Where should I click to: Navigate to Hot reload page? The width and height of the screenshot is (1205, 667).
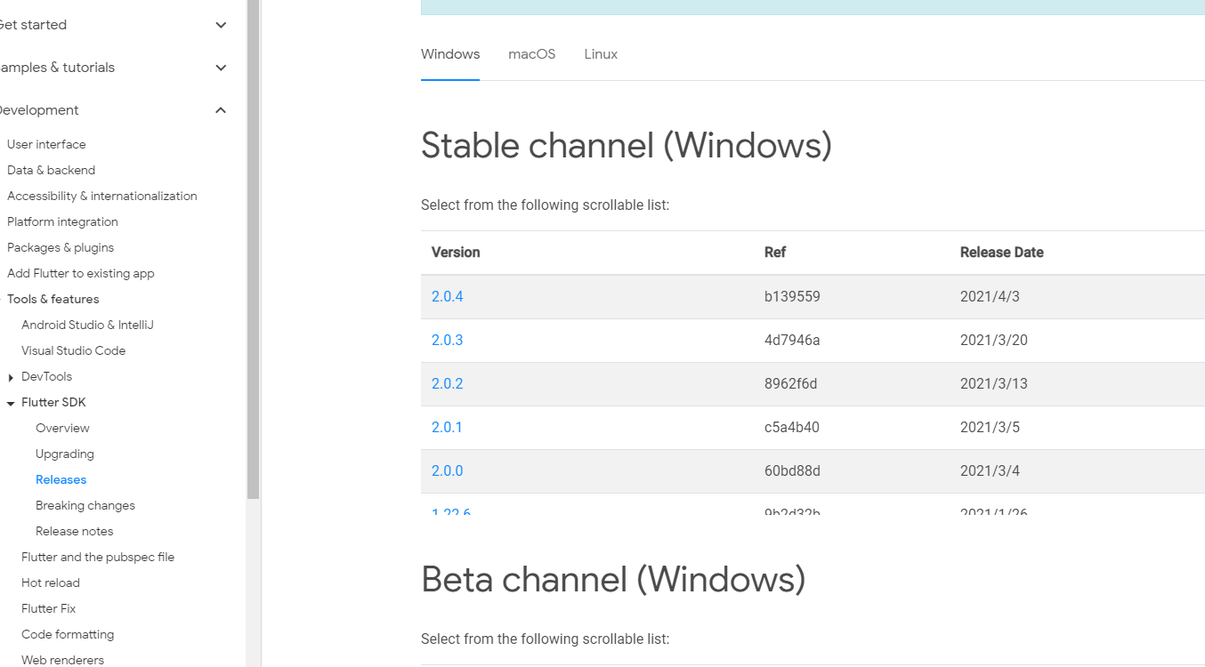[51, 583]
